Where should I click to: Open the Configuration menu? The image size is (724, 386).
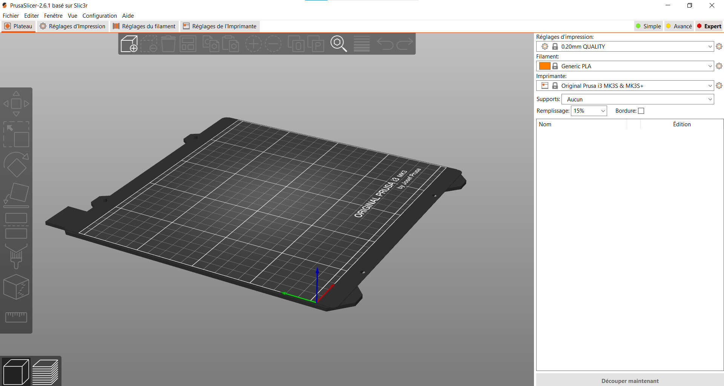(100, 15)
